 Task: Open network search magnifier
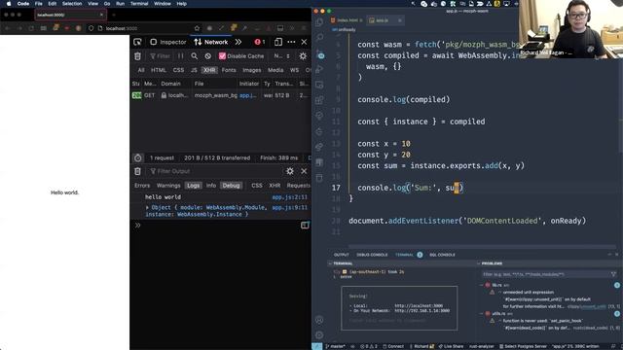click(x=195, y=56)
